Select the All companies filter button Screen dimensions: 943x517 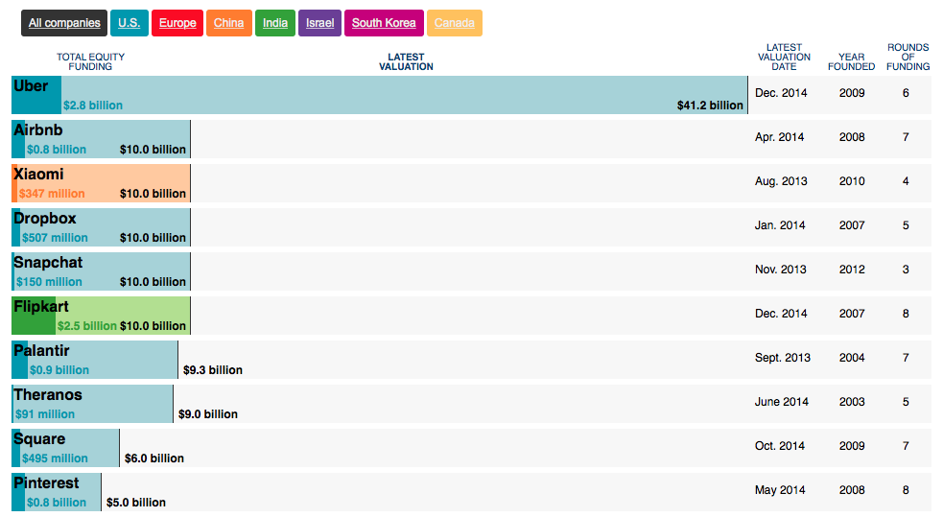(x=64, y=23)
